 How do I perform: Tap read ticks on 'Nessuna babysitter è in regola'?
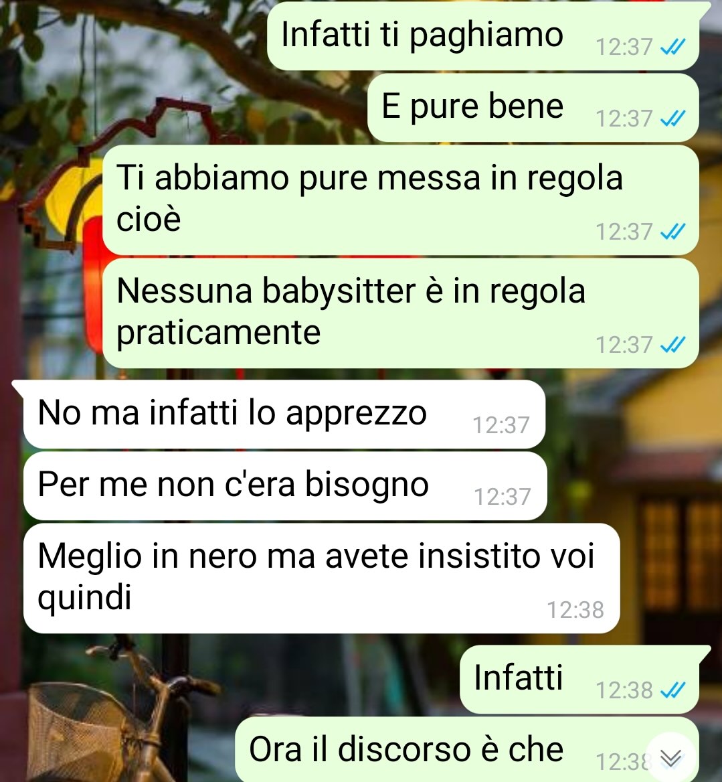(x=672, y=345)
